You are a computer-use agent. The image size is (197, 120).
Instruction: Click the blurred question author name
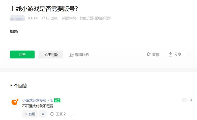point(18,18)
